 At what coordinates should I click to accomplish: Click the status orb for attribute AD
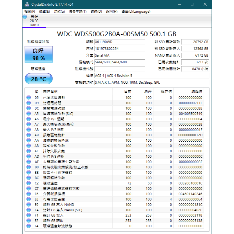[x=28, y=156]
